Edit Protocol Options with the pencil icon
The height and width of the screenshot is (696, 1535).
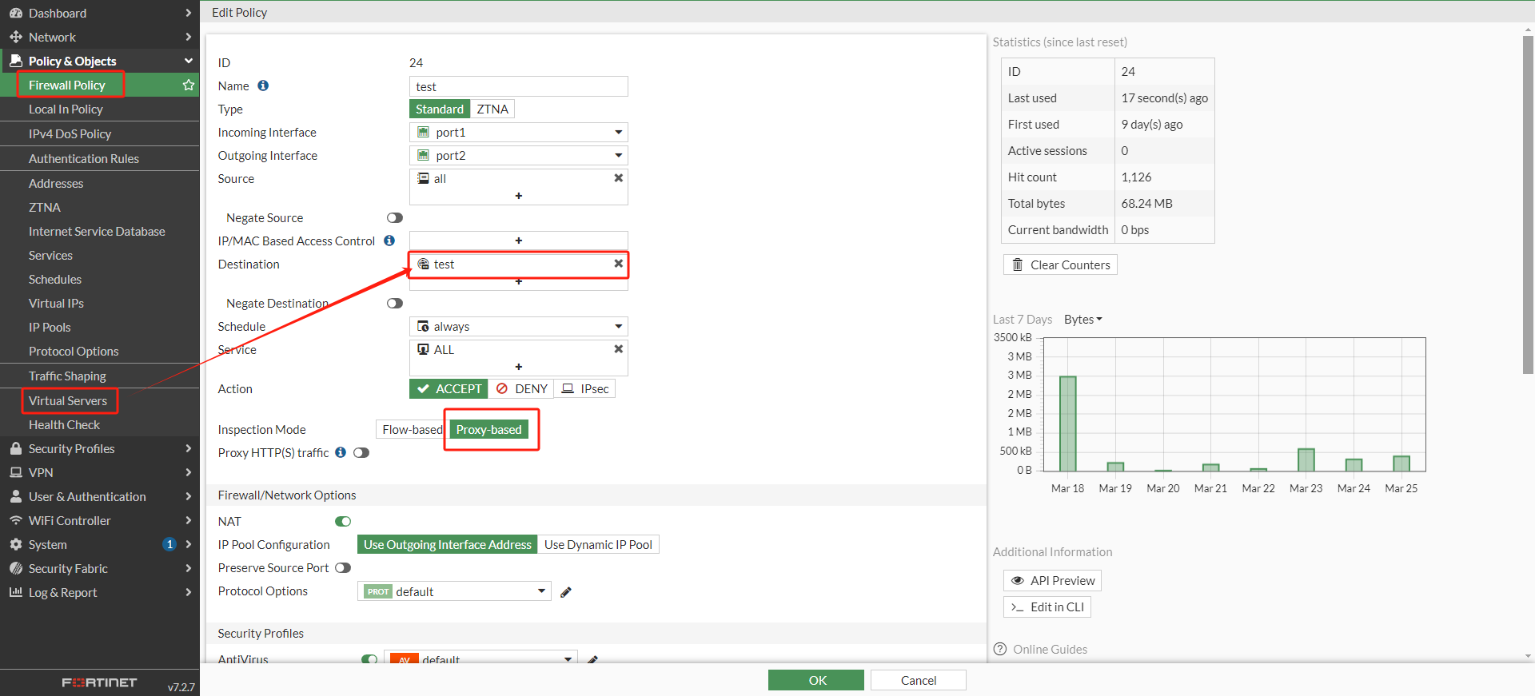pos(566,592)
